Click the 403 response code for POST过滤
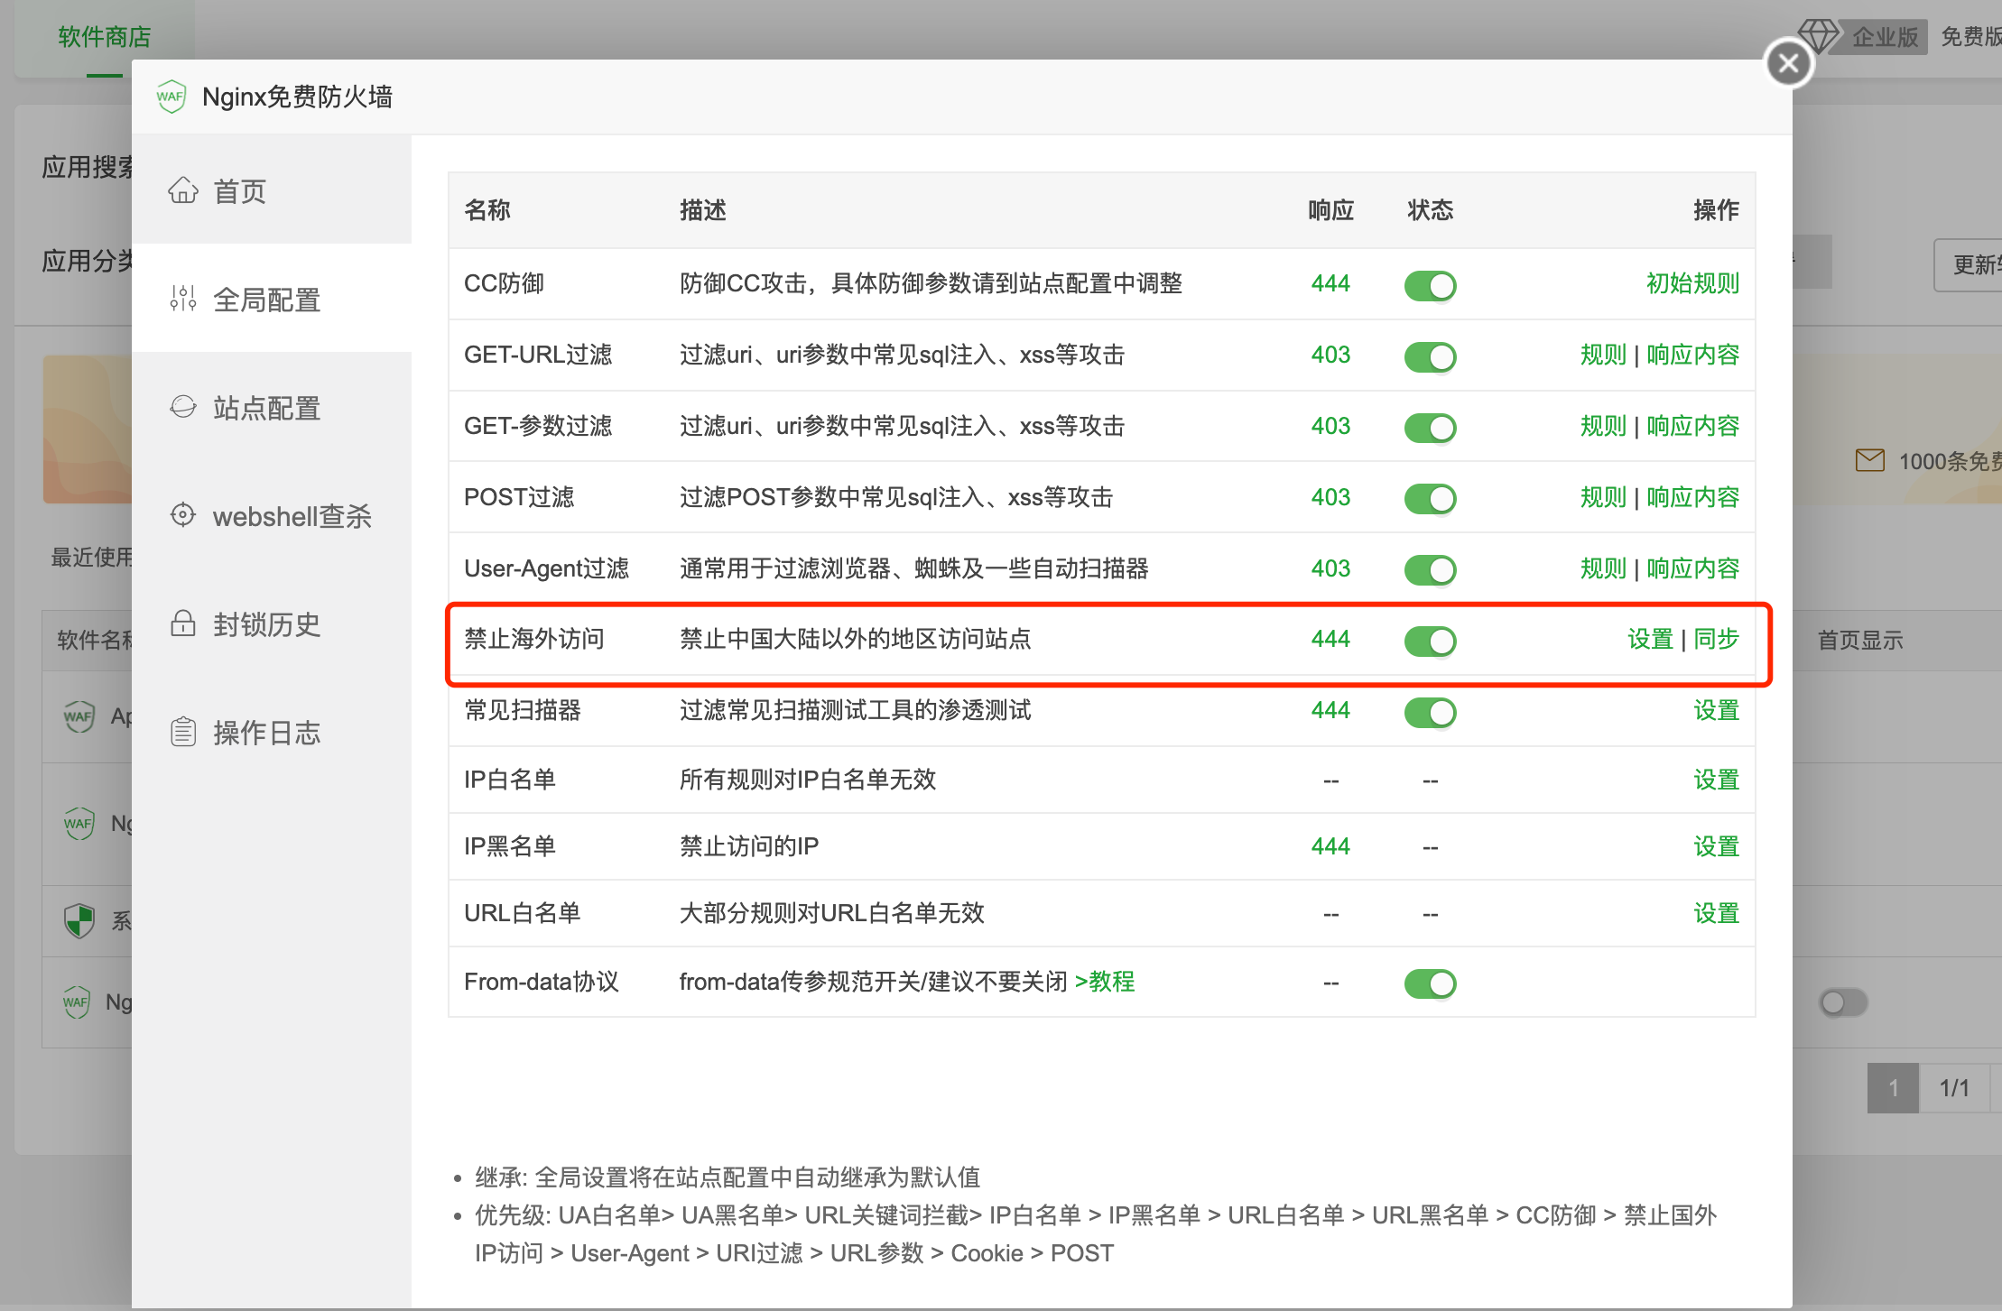Viewport: 2002px width, 1311px height. tap(1330, 497)
